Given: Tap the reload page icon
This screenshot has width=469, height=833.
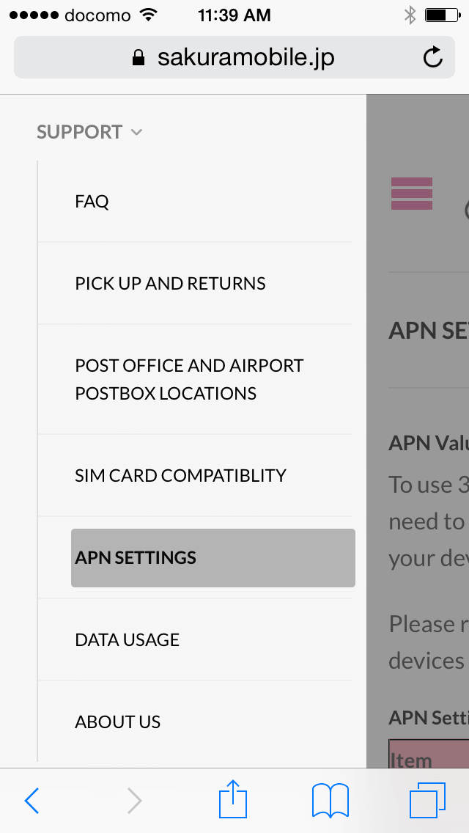Looking at the screenshot, I should tap(433, 57).
